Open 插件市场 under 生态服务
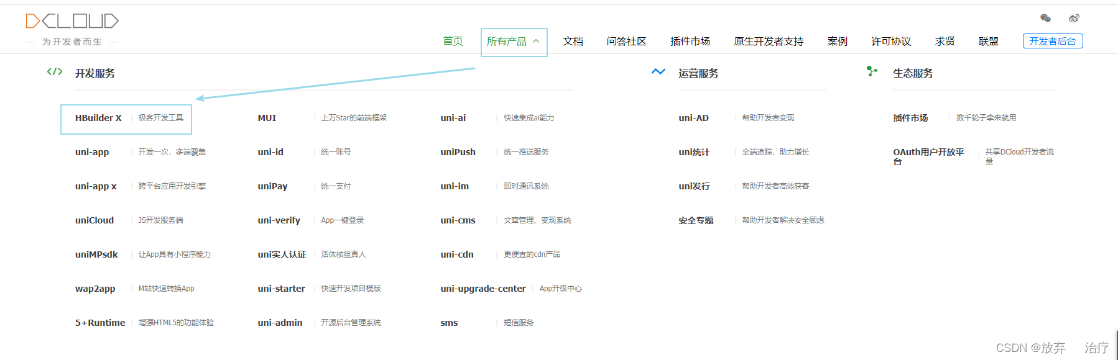This screenshot has width=1118, height=360. pyautogui.click(x=910, y=118)
